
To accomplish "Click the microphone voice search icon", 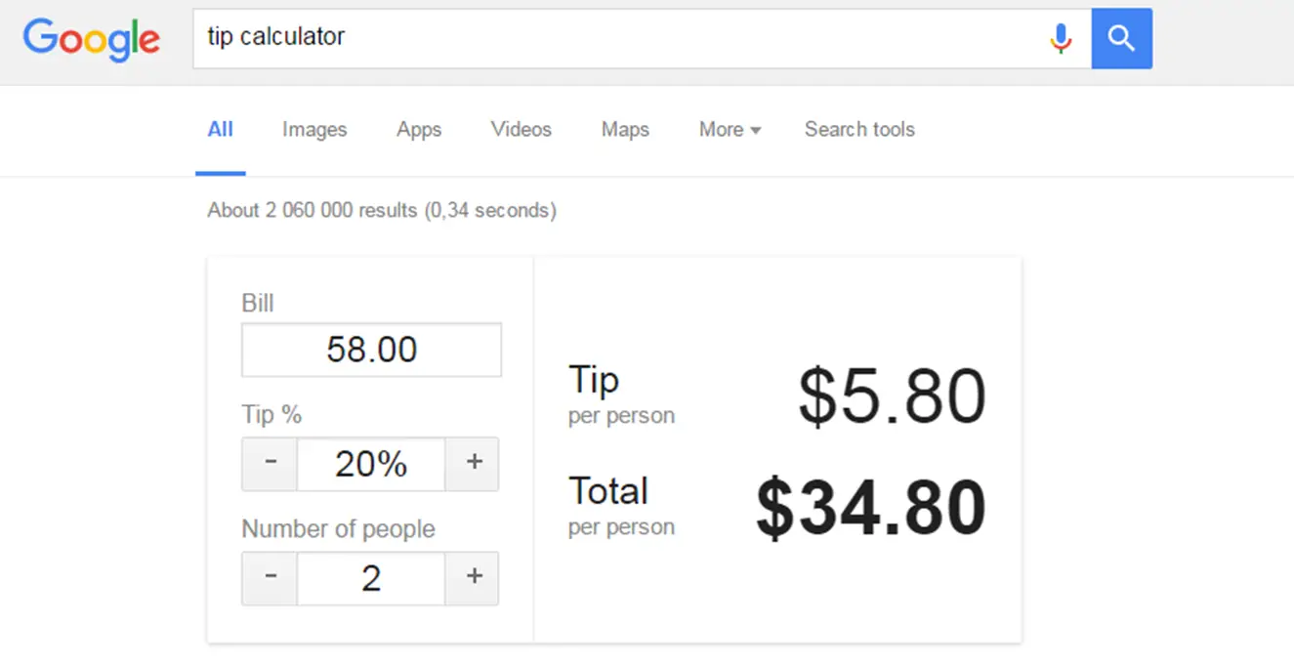I will pos(1061,39).
